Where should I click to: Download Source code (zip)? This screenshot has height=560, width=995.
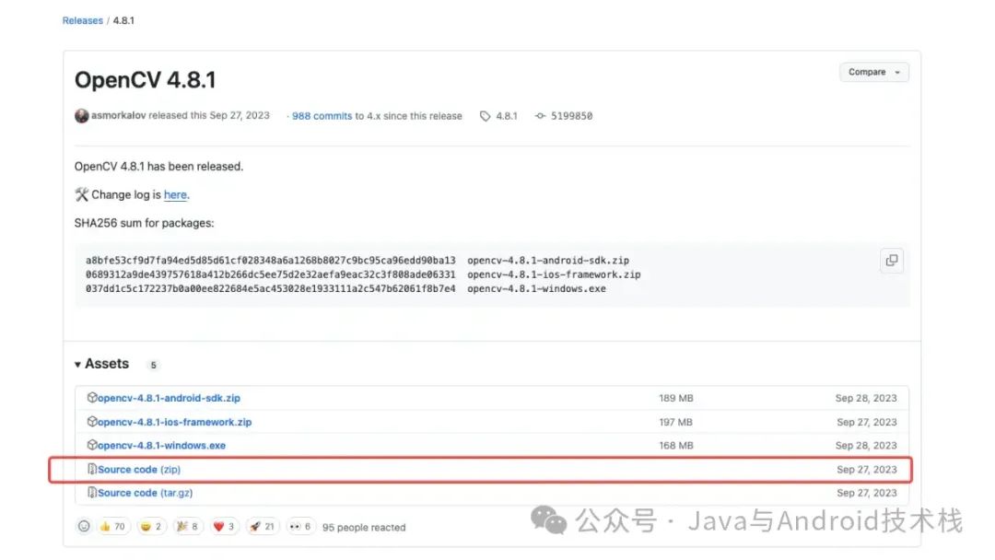tap(139, 470)
